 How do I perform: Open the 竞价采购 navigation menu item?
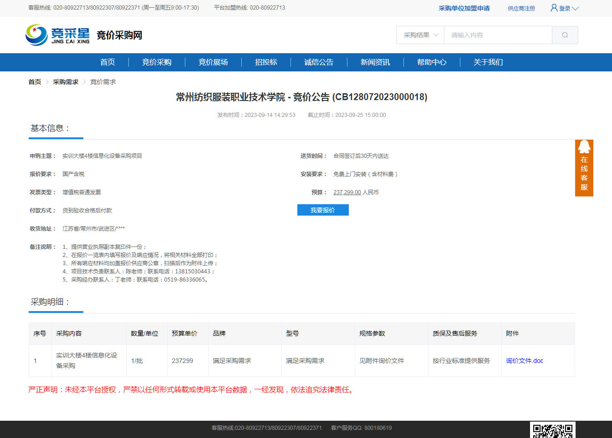157,62
